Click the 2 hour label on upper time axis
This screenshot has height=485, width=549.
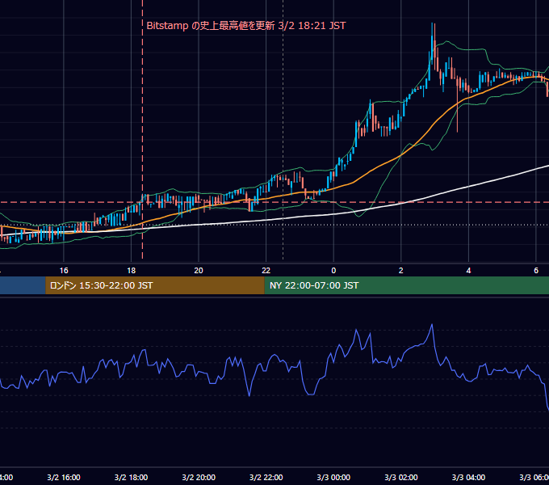tap(401, 271)
